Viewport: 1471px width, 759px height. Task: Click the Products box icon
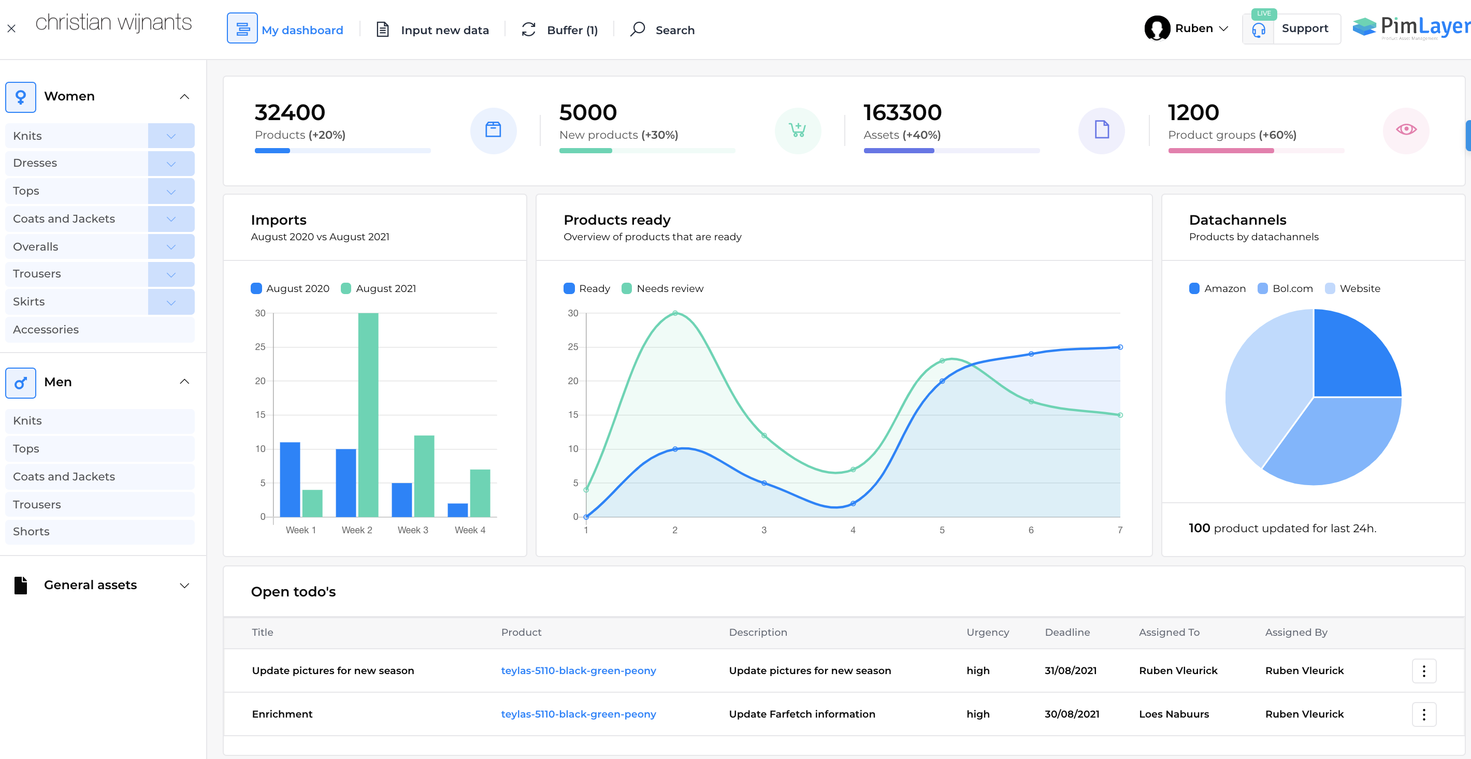point(493,130)
